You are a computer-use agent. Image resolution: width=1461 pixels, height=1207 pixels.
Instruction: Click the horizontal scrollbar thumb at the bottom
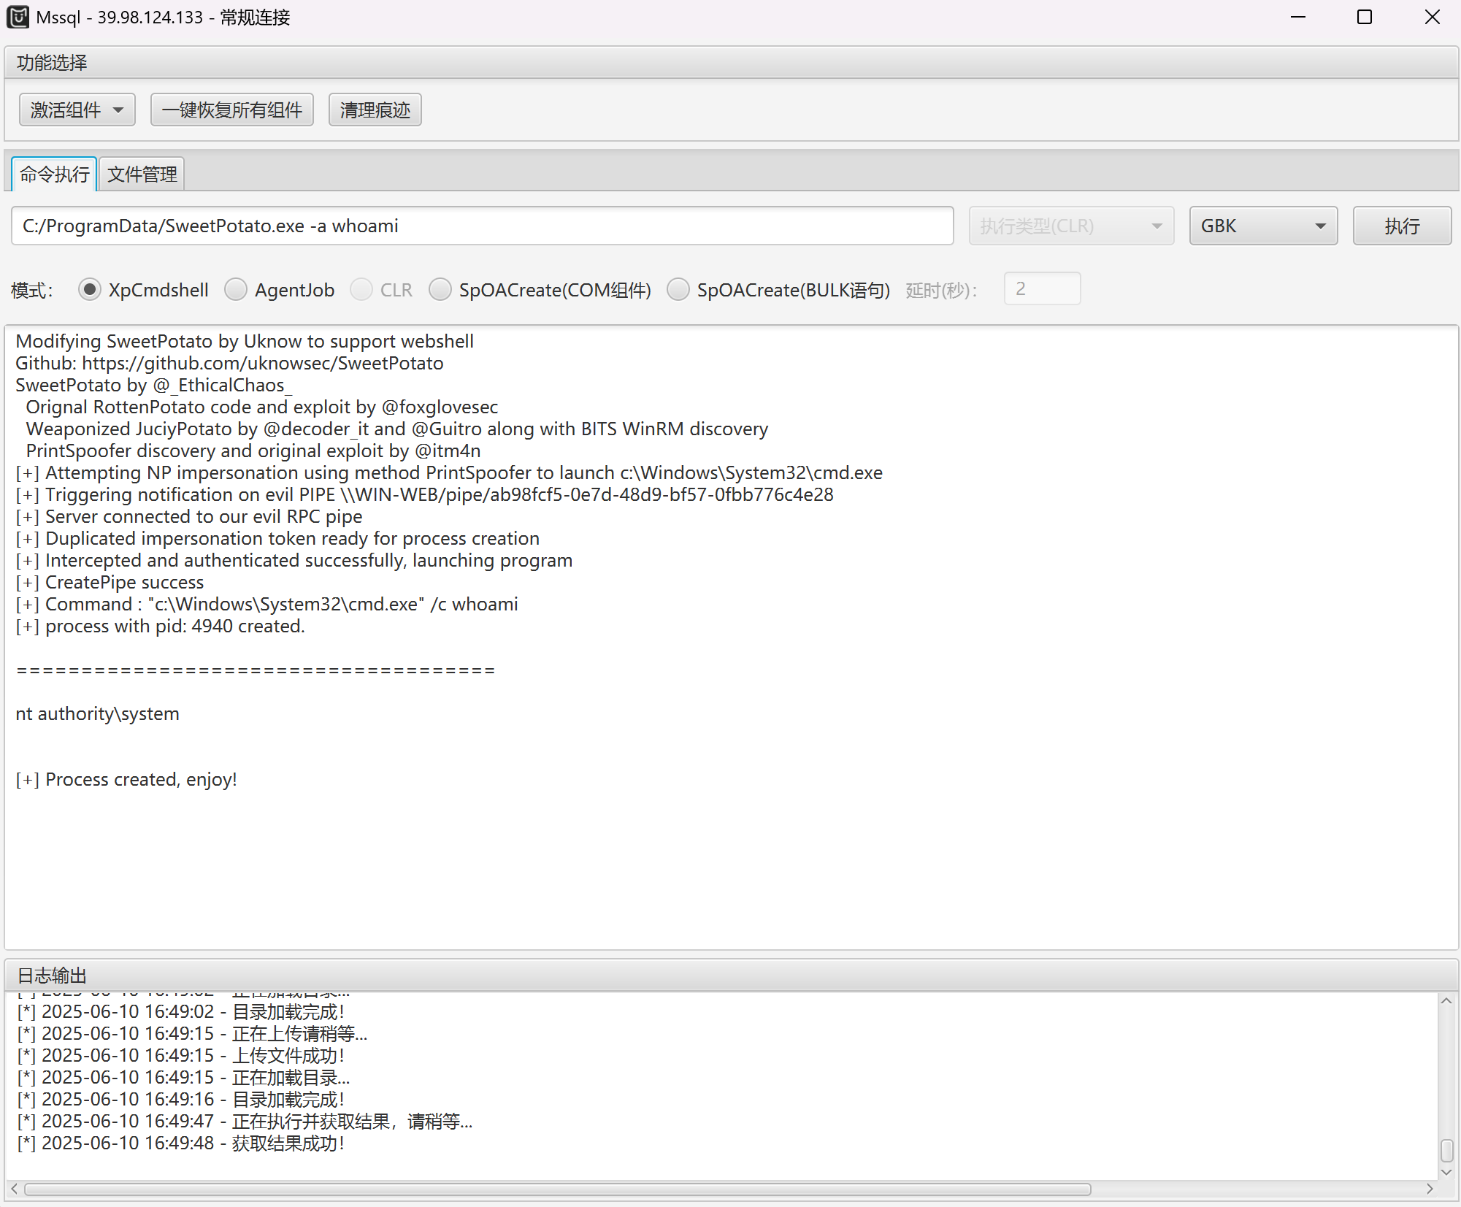(558, 1189)
